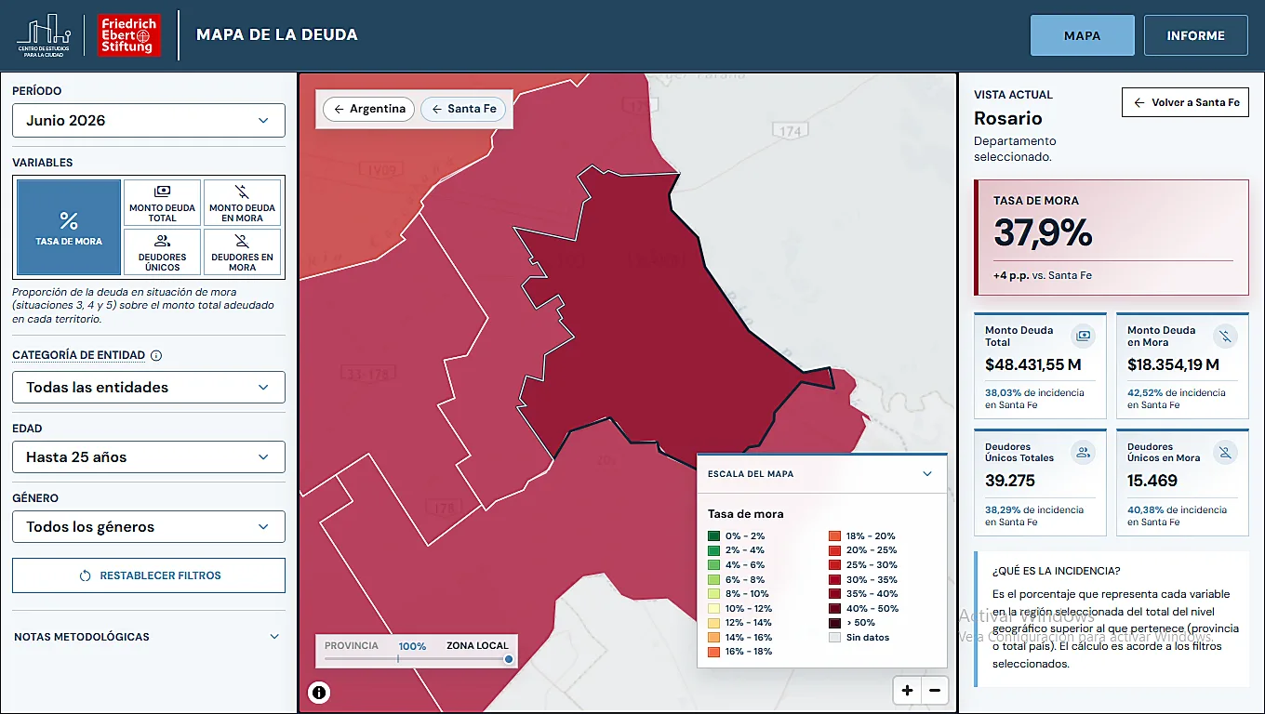Select the Deudores Únicos variable
This screenshot has width=1265, height=714.
click(163, 252)
